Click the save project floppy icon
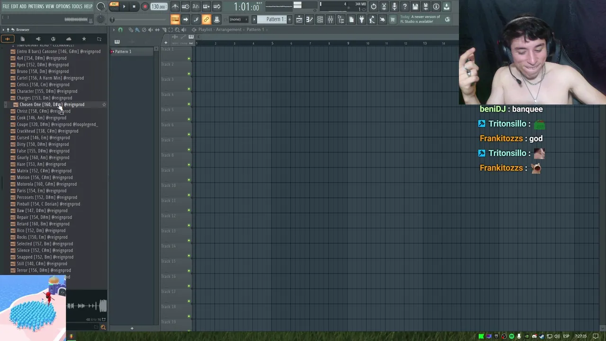Screen dimensions: 606x341 [415, 7]
